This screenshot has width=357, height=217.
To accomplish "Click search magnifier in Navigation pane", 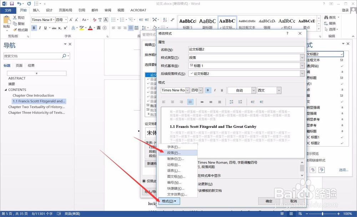I will (64, 56).
